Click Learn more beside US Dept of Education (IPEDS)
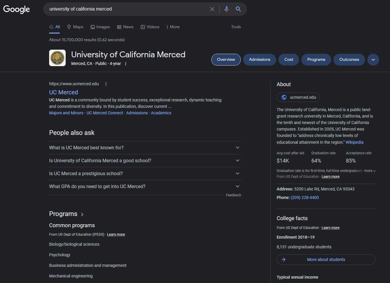This screenshot has height=283, width=390. pos(116,235)
